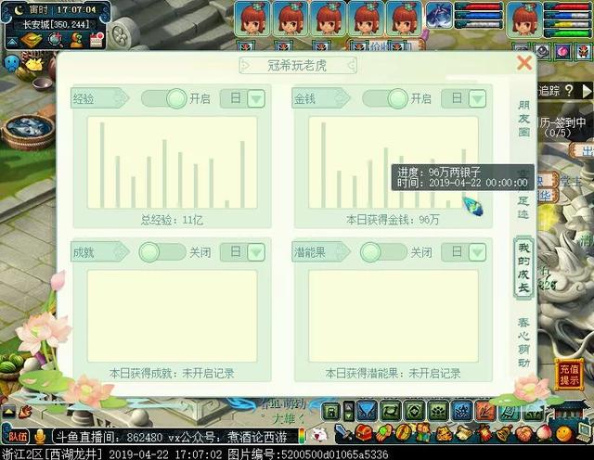Click the skill bar page up/down stepper
594x460 pixels.
[349, 412]
